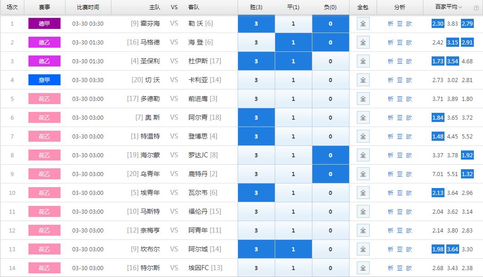Select all outcomes for match 7 特温特

(363, 137)
